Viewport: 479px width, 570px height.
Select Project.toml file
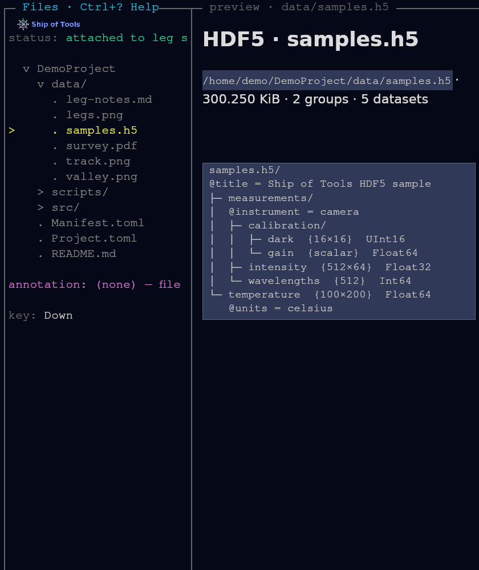pyautogui.click(x=94, y=239)
